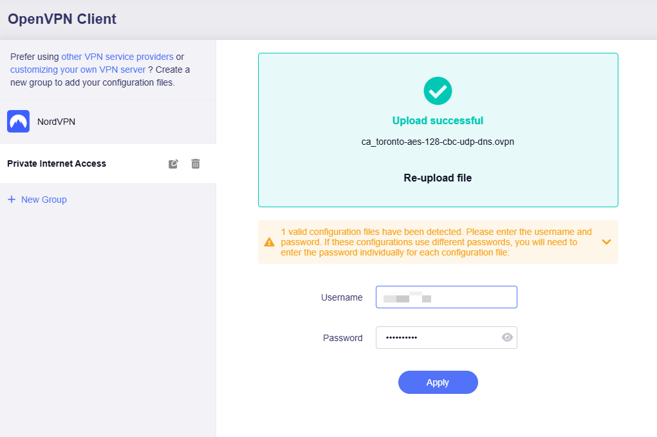Click Re-upload file
This screenshot has height=437, width=657.
tap(438, 178)
